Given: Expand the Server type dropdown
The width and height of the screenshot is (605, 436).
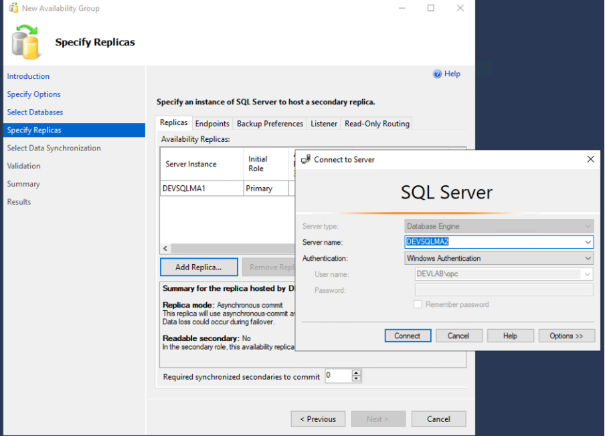Looking at the screenshot, I should [586, 226].
